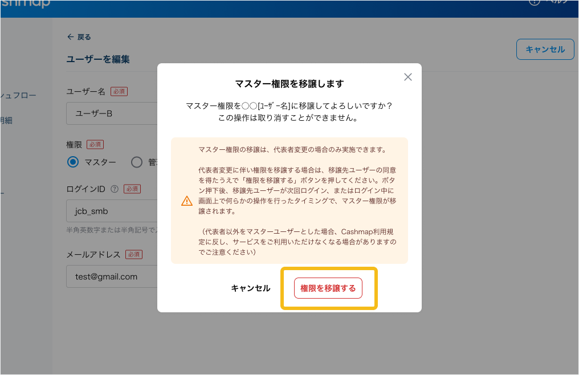Click the help icon beside ログインID
Screen dimensions: 579x375
coord(115,189)
